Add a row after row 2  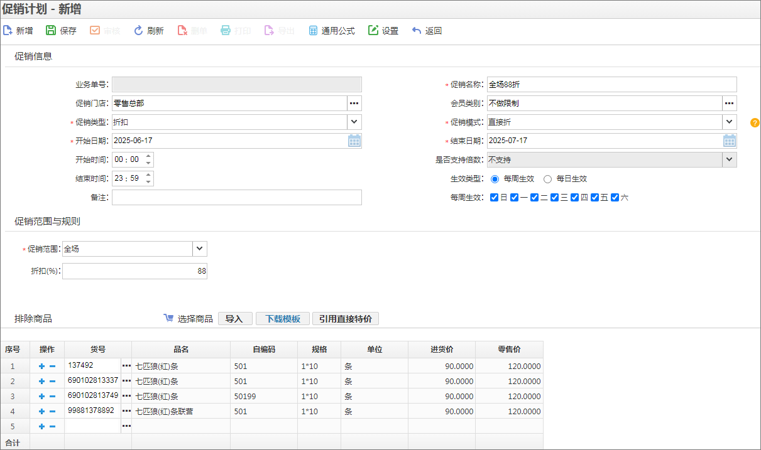coord(41,381)
